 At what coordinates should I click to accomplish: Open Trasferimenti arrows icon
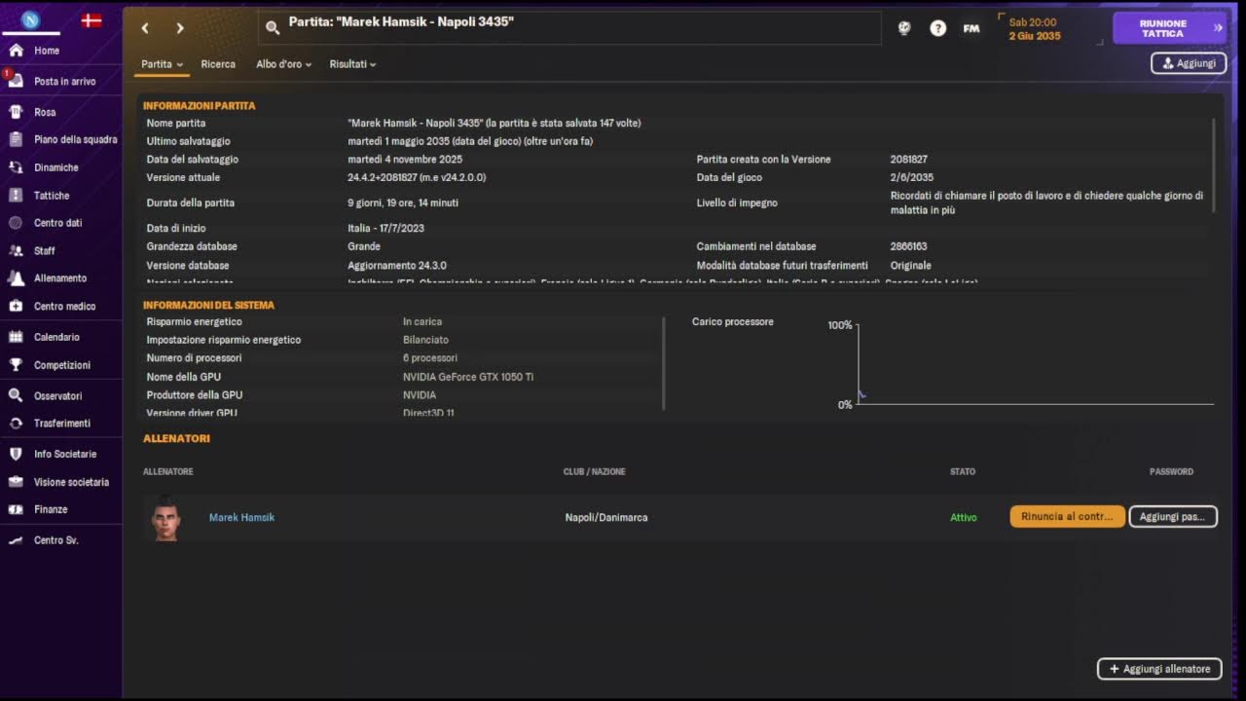(x=16, y=424)
